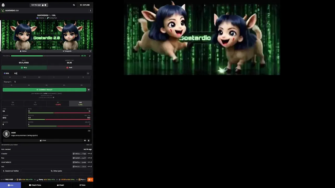This screenshot has height=188, width=335.
Task: Choose the 0.5 SOL preset amount
Action: [39, 77]
